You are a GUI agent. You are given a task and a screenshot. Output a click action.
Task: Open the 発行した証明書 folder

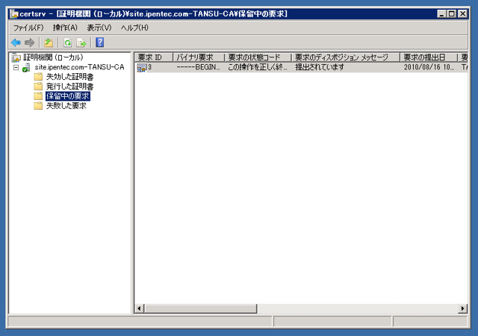(69, 87)
